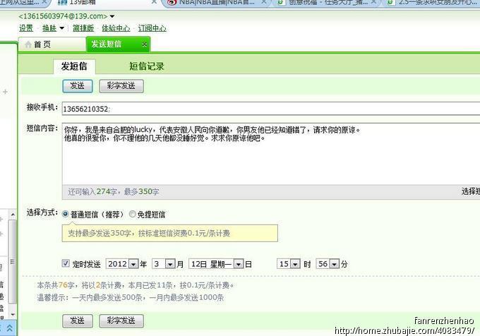Viewport: 480px width, 336px height.
Task: Select 普通短信（推荐） radio option
Action: pyautogui.click(x=65, y=214)
